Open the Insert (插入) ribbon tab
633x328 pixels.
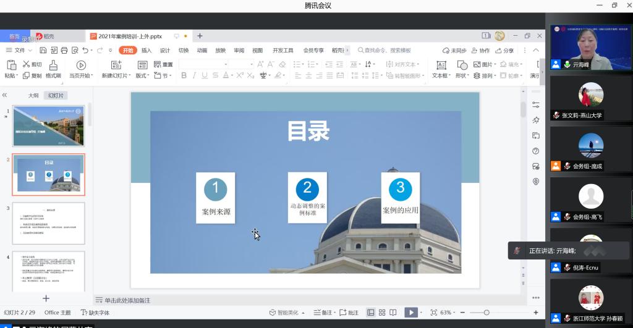click(x=147, y=51)
